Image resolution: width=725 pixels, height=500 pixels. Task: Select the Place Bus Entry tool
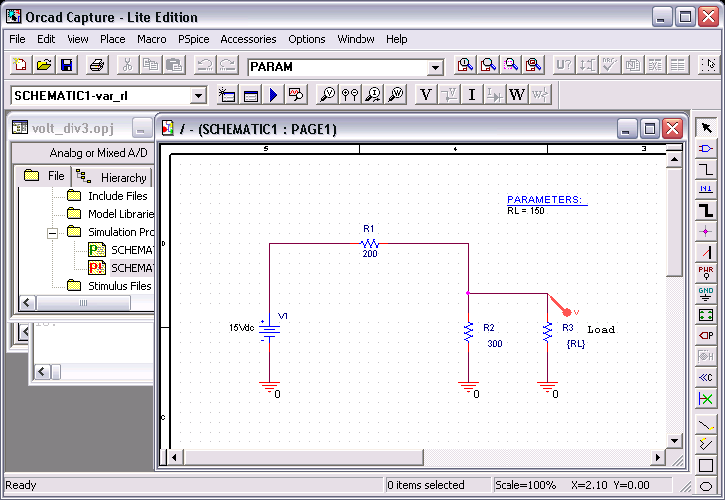click(x=706, y=253)
